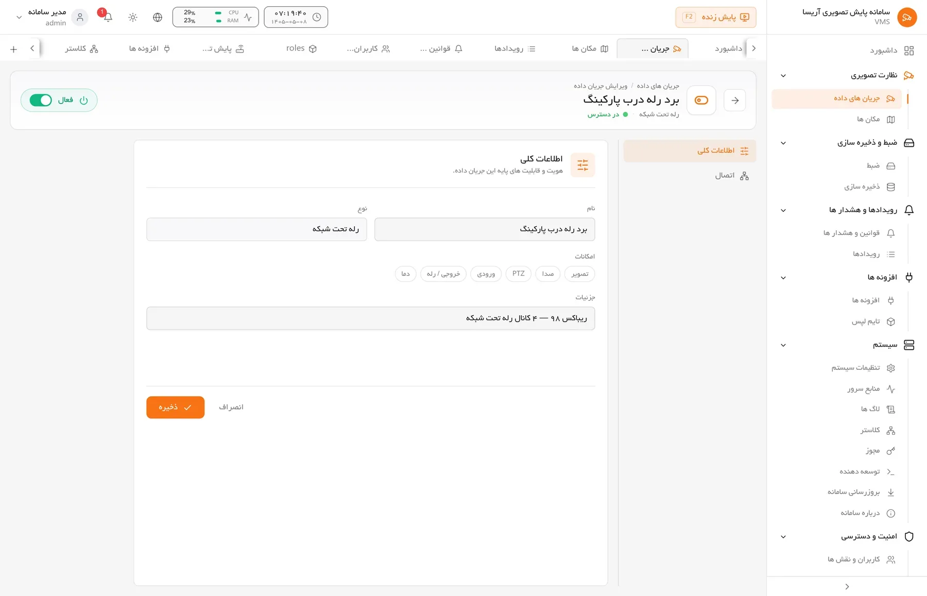
Task: Collapse the sidebar with bottom chevron
Action: pos(847,587)
